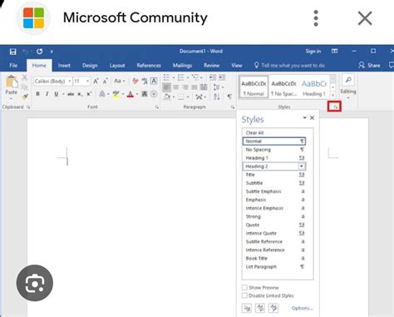Open the Calibri (Body) font name dropdown
This screenshot has width=394, height=317.
point(70,81)
